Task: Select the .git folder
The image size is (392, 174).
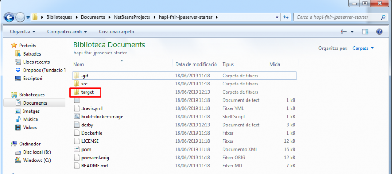Action: [x=85, y=76]
